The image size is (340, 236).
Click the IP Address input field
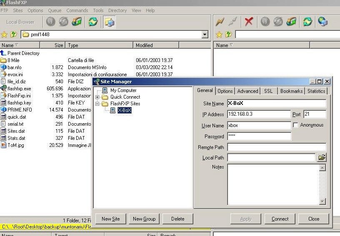click(259, 114)
